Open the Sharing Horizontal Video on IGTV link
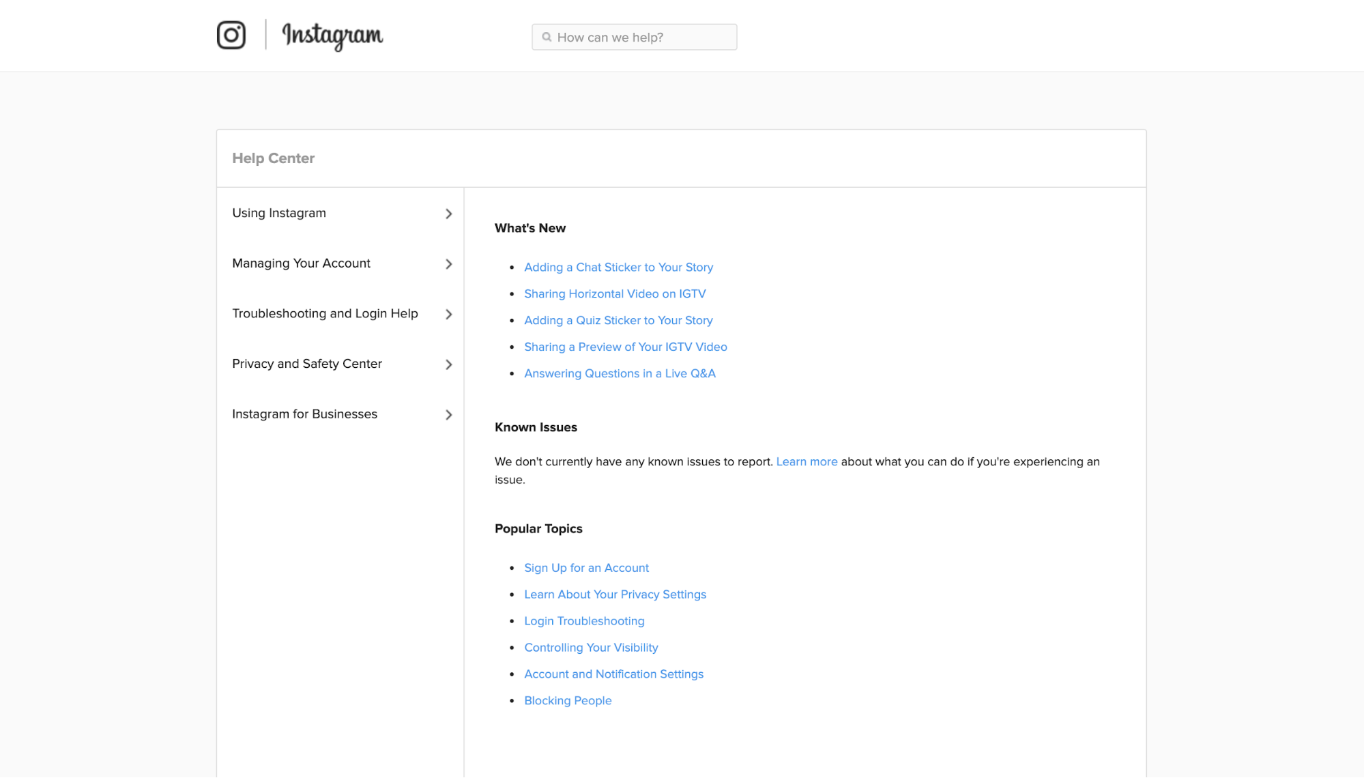The image size is (1364, 778). (615, 293)
